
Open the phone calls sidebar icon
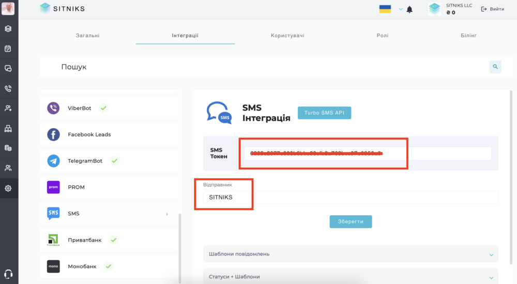pos(8,88)
